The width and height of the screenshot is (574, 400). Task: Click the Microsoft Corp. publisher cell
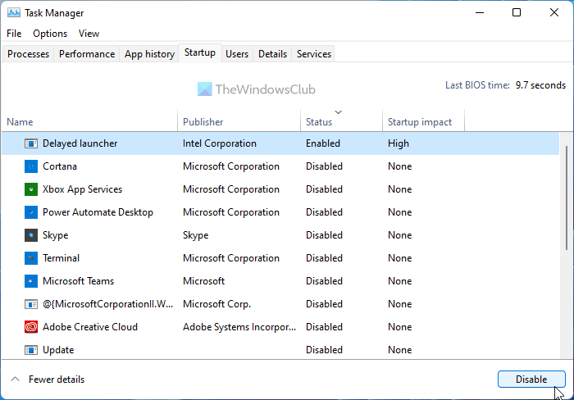pyautogui.click(x=216, y=304)
